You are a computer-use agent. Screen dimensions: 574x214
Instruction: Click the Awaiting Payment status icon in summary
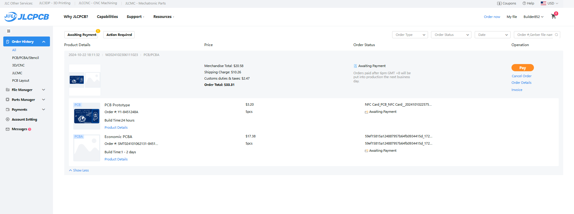click(355, 66)
